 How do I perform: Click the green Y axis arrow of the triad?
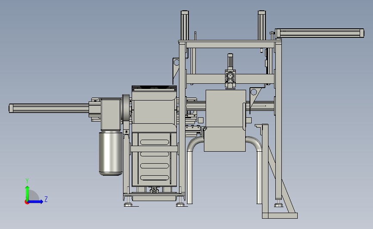coord(27,193)
